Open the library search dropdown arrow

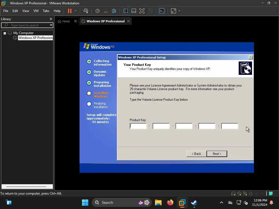pyautogui.click(x=51, y=25)
